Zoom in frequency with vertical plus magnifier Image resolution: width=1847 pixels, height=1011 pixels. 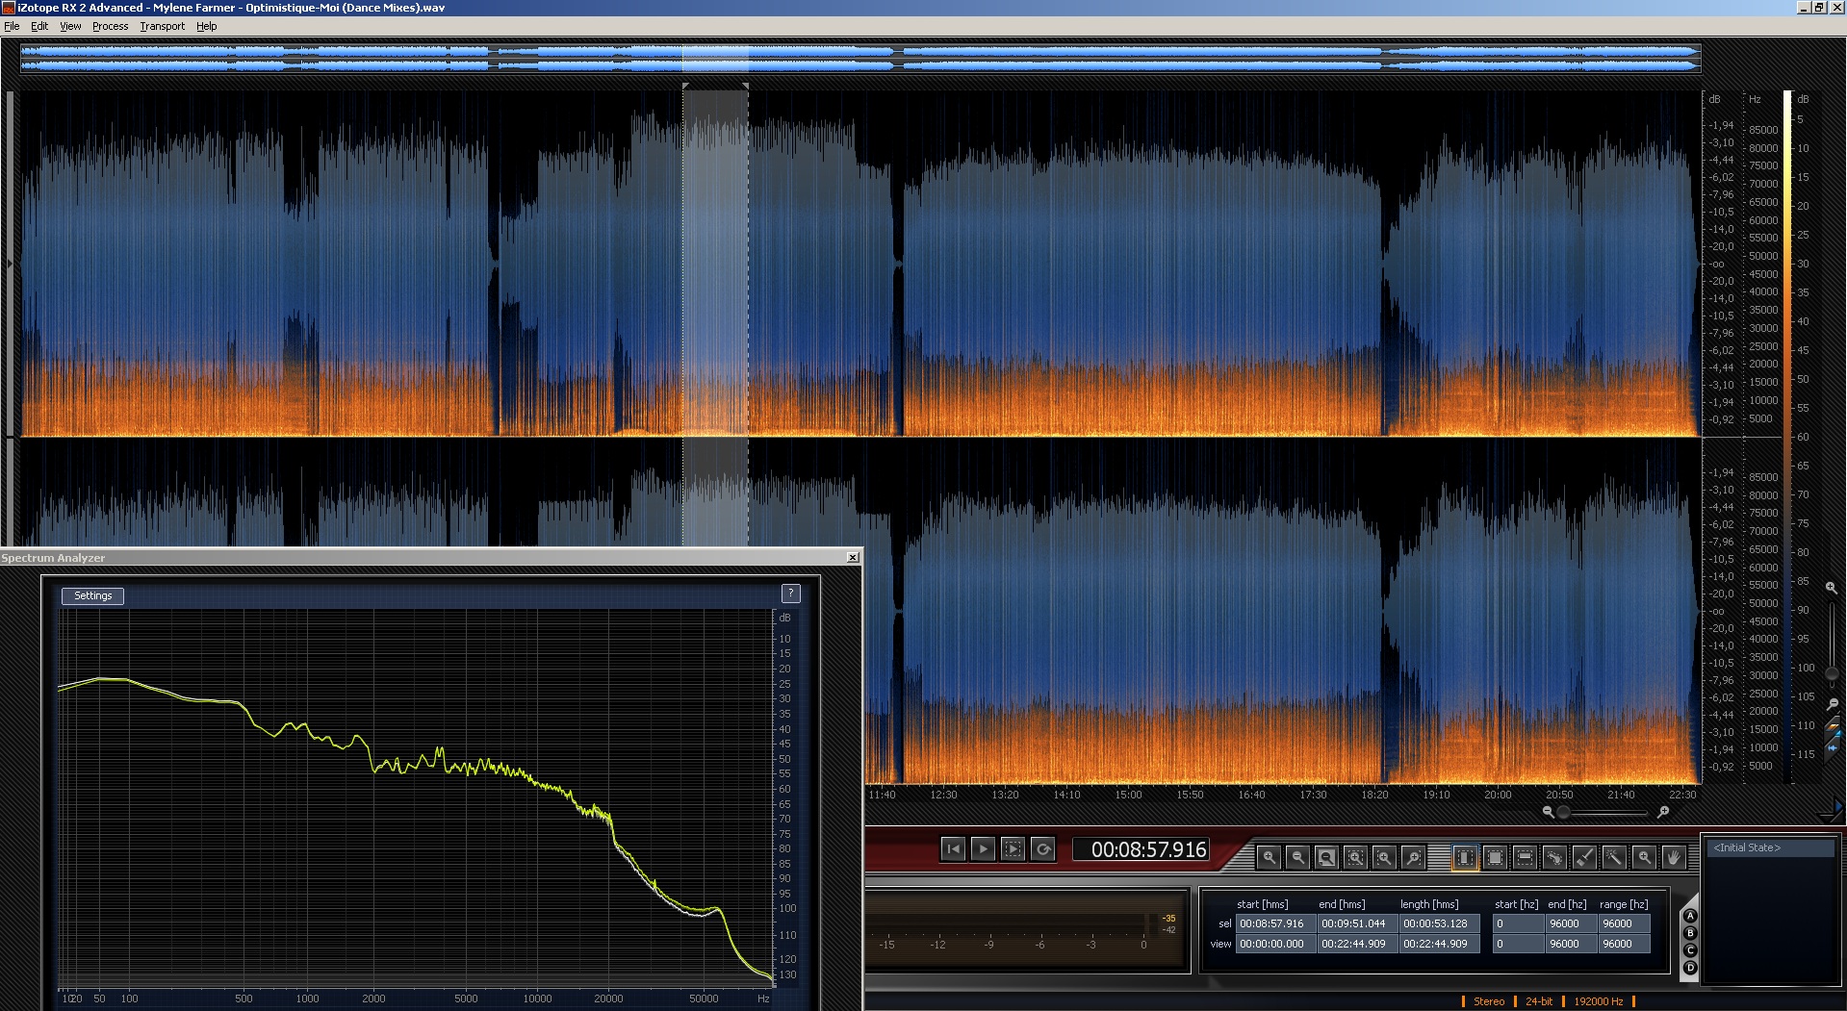(1832, 587)
